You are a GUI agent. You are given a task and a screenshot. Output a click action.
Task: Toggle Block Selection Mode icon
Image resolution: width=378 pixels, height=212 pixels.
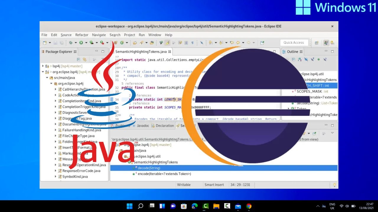186,43
